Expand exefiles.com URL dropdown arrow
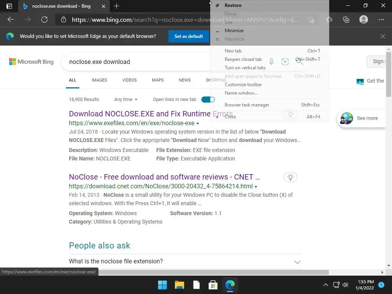This screenshot has width=392, height=294. click(198, 124)
